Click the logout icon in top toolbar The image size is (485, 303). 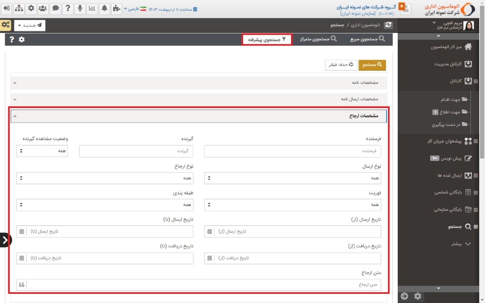point(7,8)
